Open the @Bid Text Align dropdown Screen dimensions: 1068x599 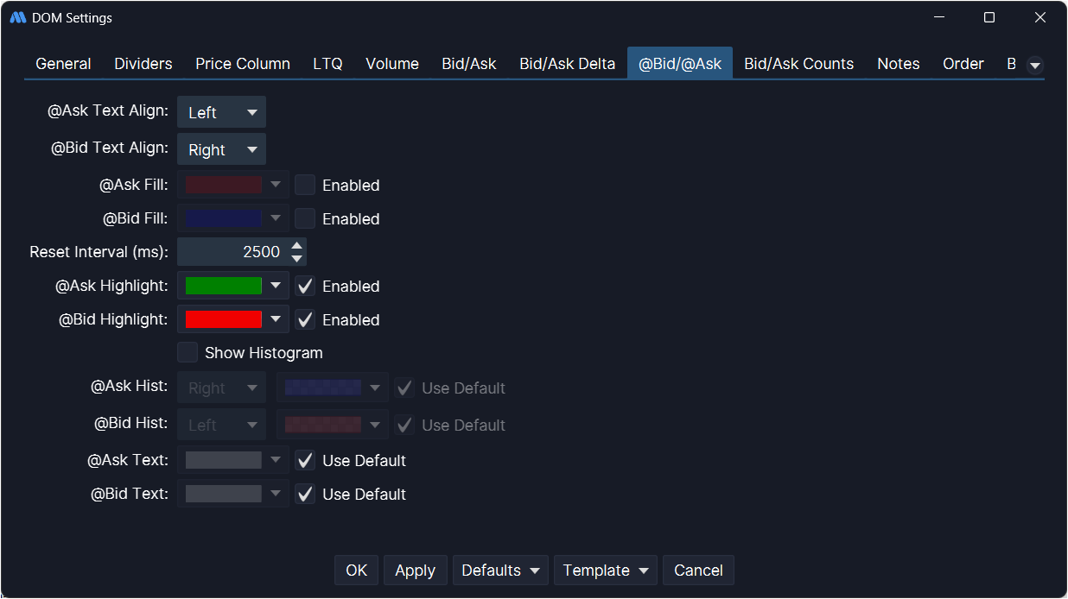221,149
